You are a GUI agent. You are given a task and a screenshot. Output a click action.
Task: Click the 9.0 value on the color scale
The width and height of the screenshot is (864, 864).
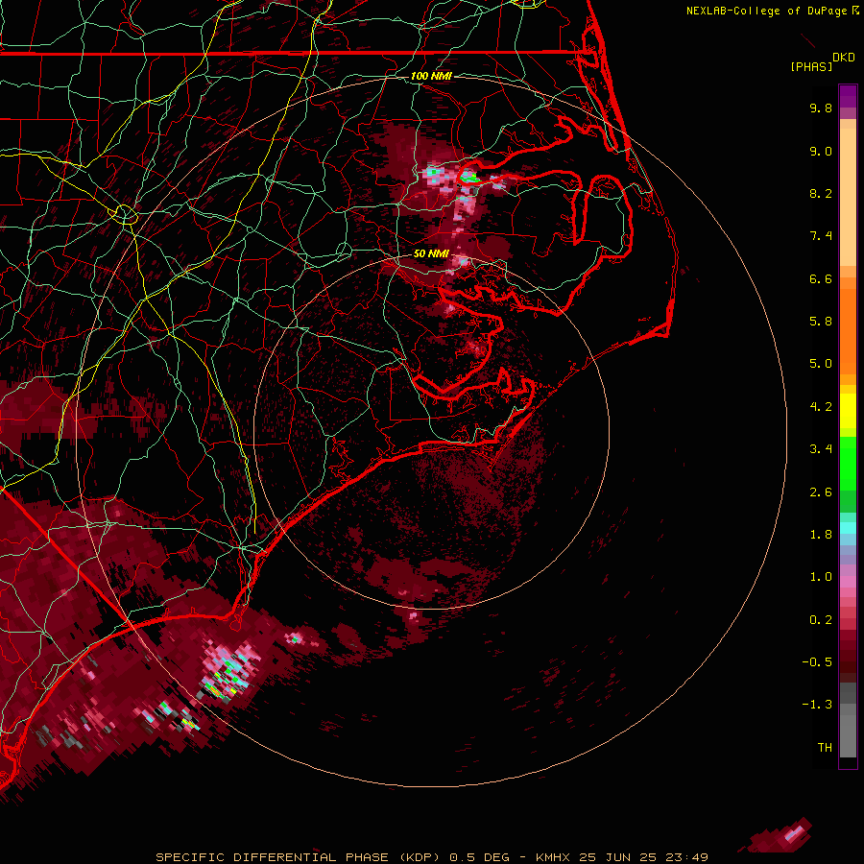coord(821,151)
